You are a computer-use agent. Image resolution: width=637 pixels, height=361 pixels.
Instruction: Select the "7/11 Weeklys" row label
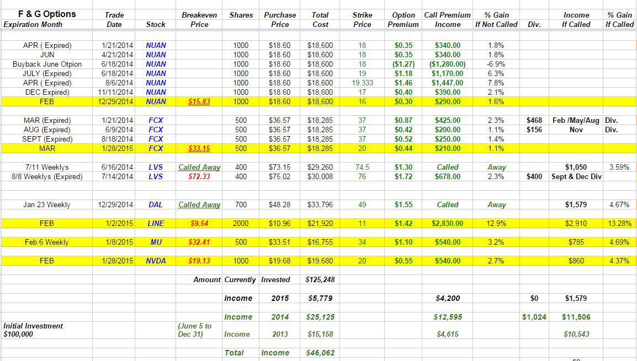[47, 167]
